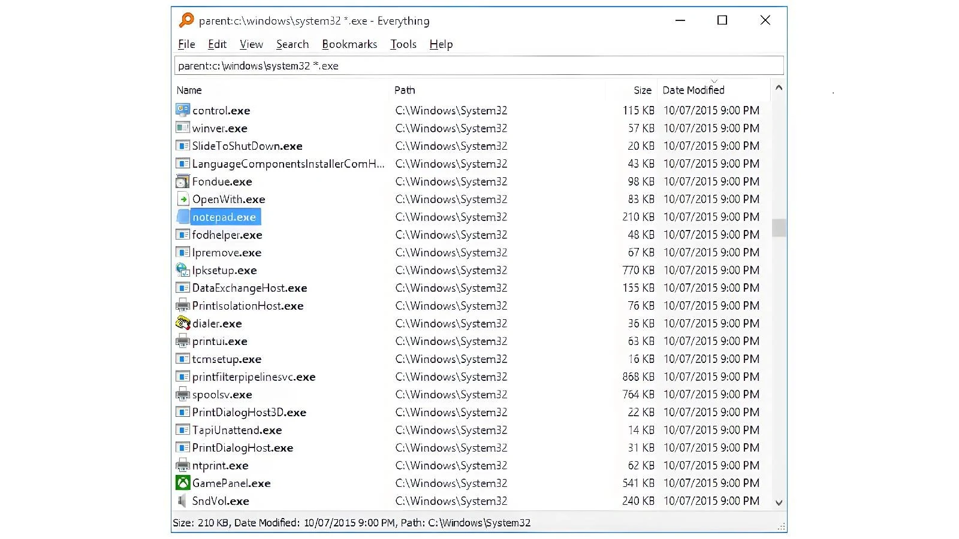Select the ntprint.exe printer icon
Viewport: 959px width, 539px height.
(x=183, y=465)
